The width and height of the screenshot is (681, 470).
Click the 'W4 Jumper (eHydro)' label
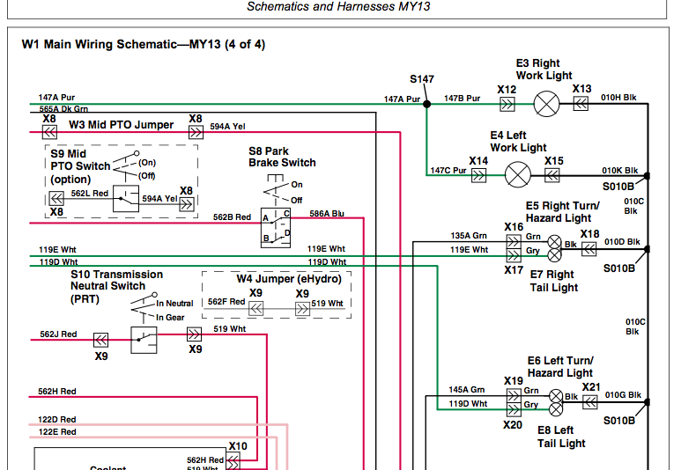tap(289, 279)
